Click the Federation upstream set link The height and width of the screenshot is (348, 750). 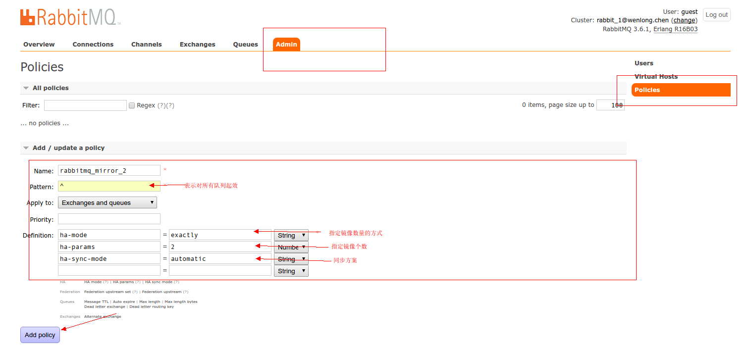[107, 292]
